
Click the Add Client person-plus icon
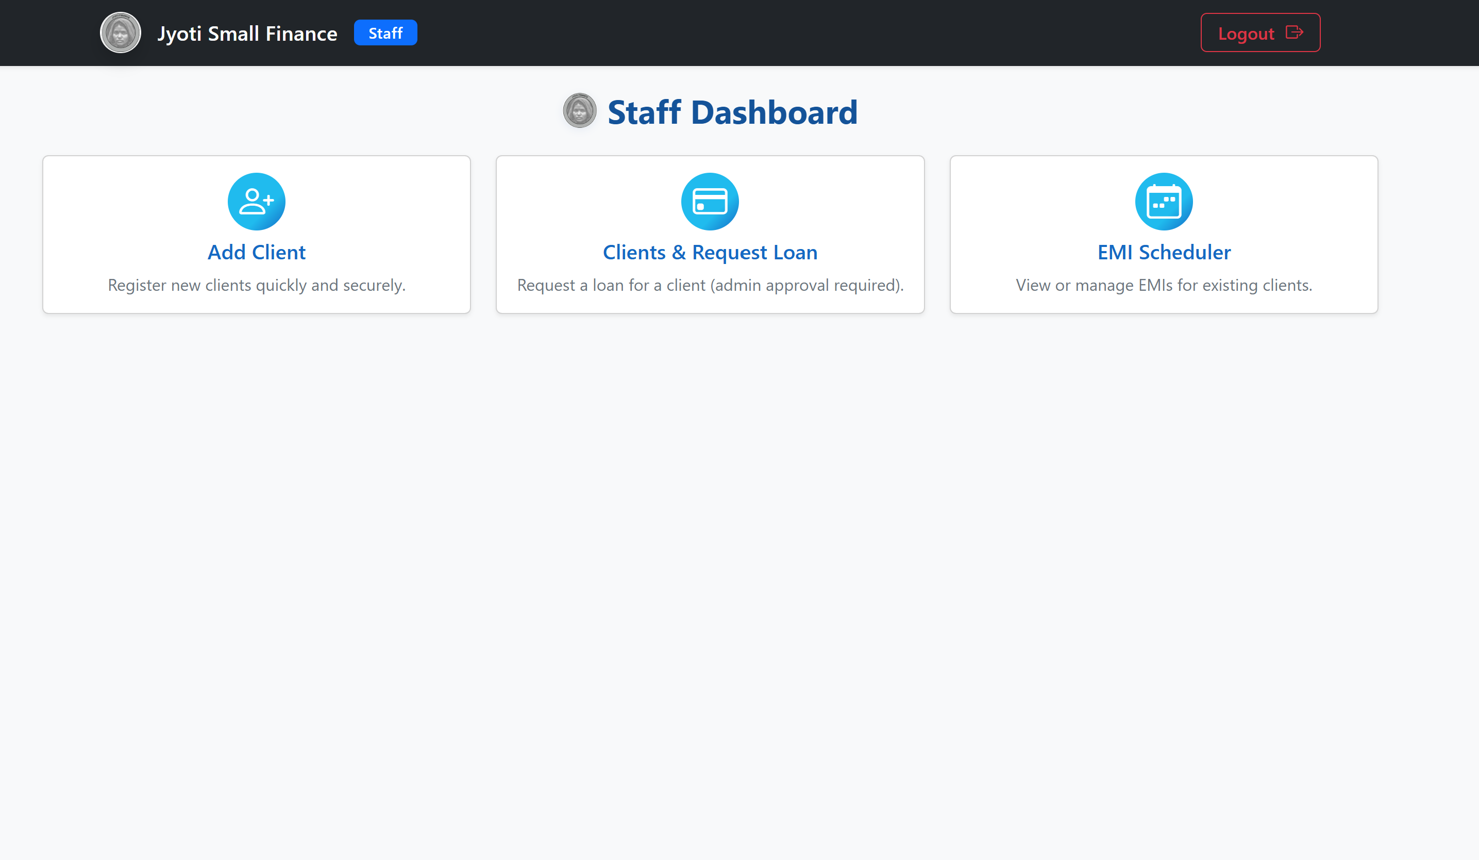point(257,202)
